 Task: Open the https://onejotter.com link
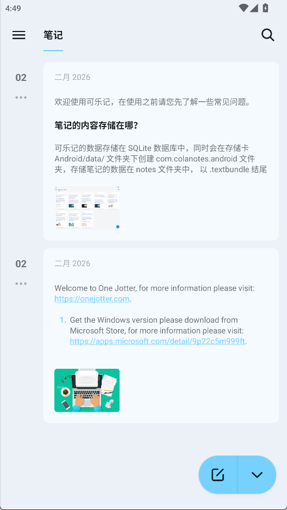[x=92, y=299]
